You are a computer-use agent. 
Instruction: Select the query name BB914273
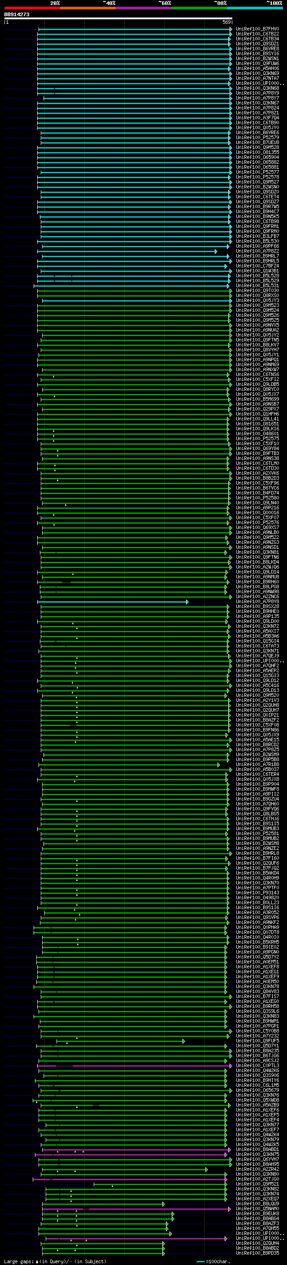point(17,15)
